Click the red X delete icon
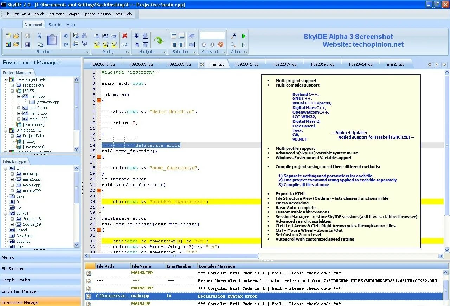 click(x=125, y=36)
